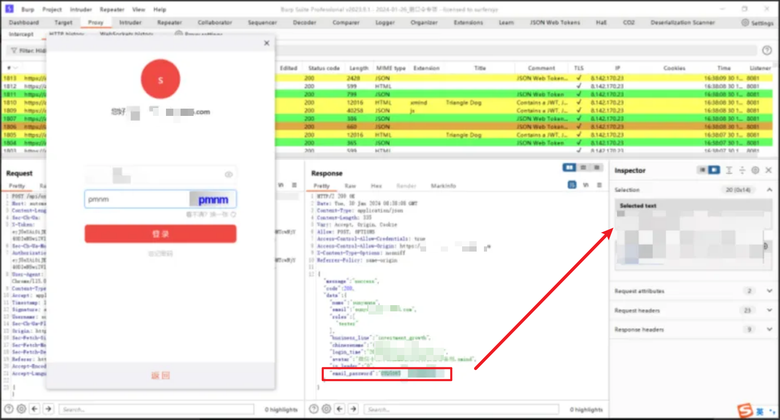Expand Request attributes section
The height and width of the screenshot is (420, 780).
click(x=769, y=291)
